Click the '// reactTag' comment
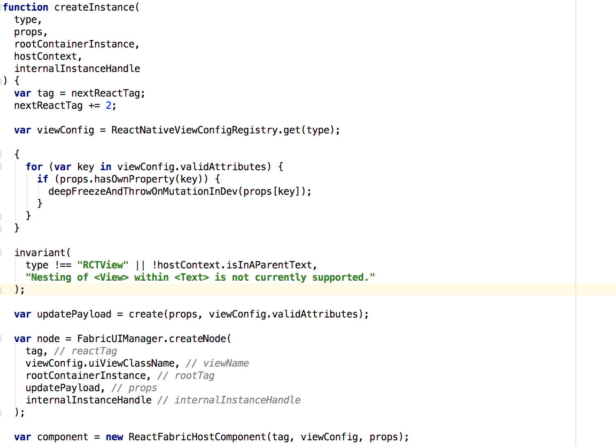The height and width of the screenshot is (446, 616). click(x=86, y=351)
